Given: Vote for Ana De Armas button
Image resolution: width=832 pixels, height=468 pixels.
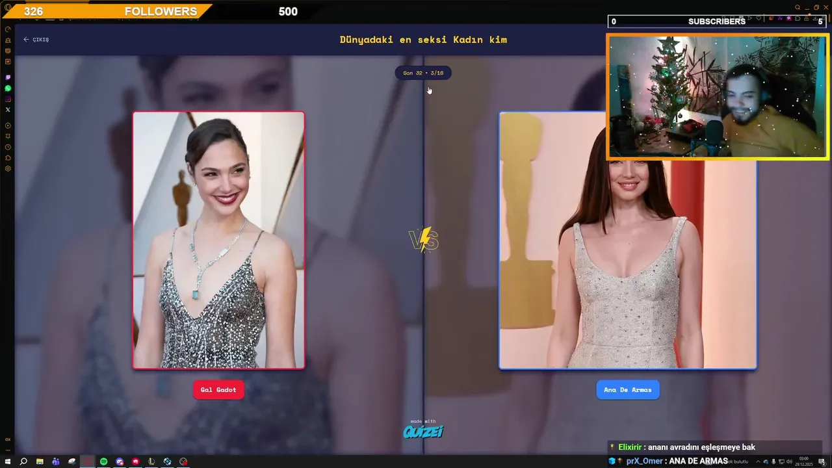Looking at the screenshot, I should (x=628, y=389).
